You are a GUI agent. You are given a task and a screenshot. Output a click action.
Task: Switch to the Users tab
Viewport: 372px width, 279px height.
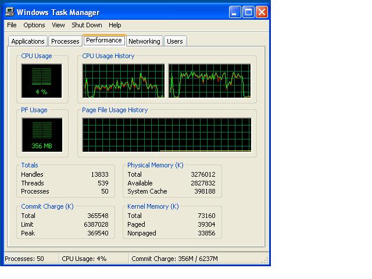point(175,41)
